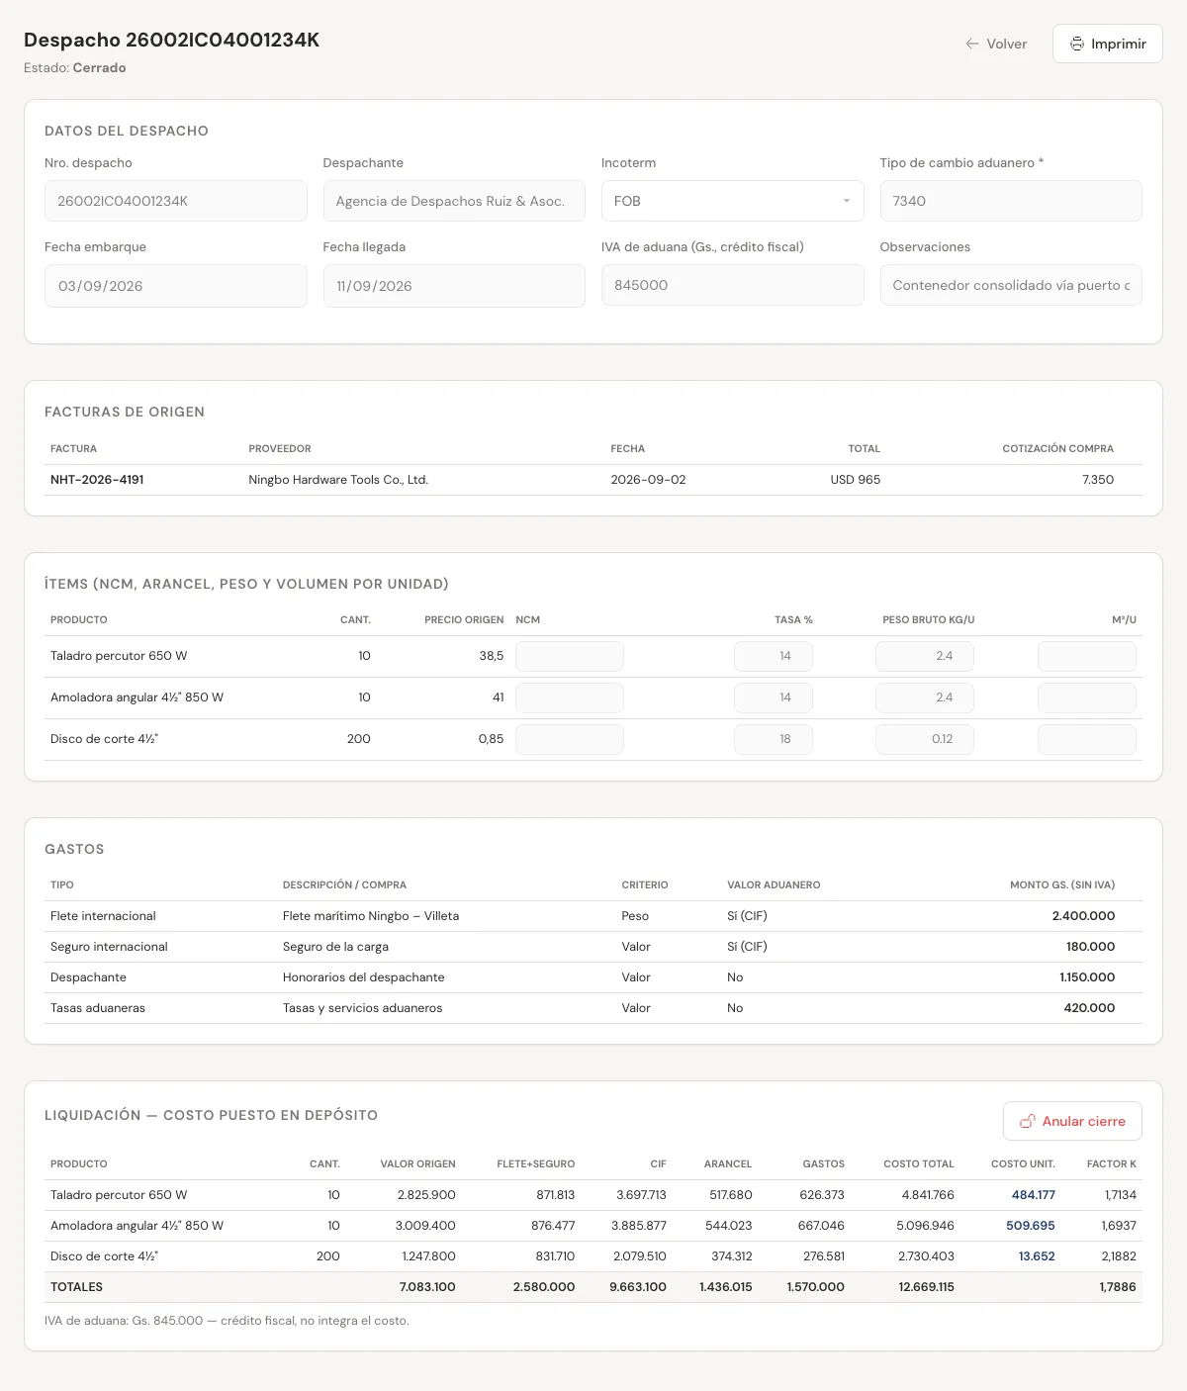This screenshot has width=1187, height=1391.
Task: Click Peso bruto field for Disco de corte
Action: (925, 739)
